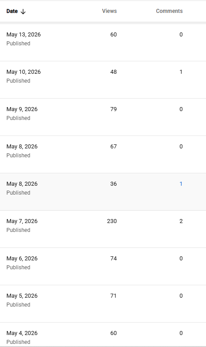Select the May 13, 2026 row date

click(x=24, y=35)
